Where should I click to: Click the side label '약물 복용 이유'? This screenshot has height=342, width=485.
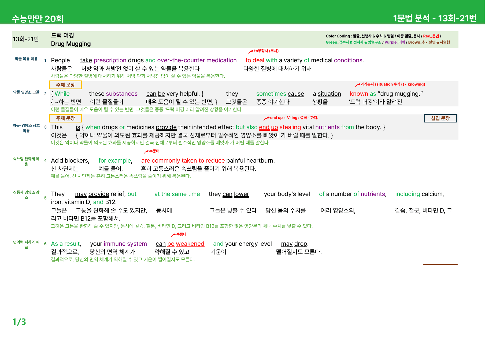pyautogui.click(x=26, y=59)
